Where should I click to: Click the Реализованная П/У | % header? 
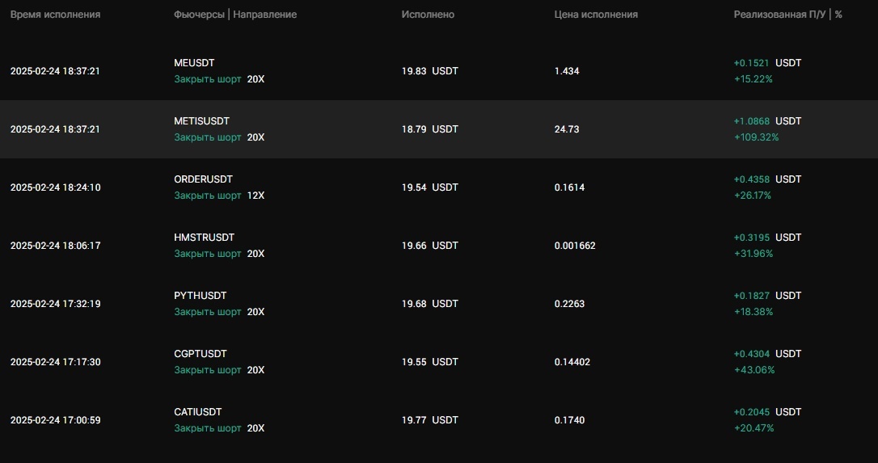pyautogui.click(x=787, y=15)
